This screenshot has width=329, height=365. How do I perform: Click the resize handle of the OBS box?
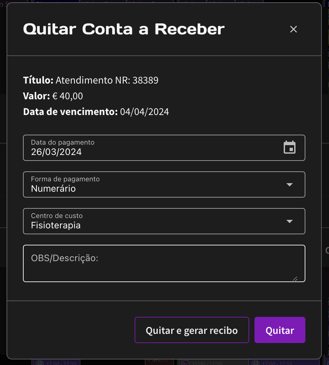click(295, 279)
